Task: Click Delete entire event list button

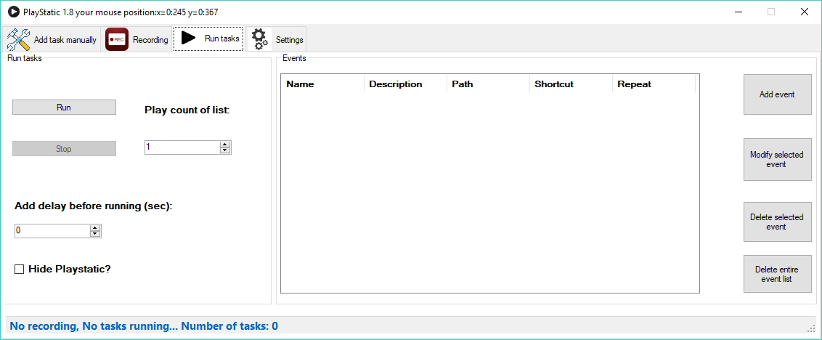Action: [x=778, y=274]
